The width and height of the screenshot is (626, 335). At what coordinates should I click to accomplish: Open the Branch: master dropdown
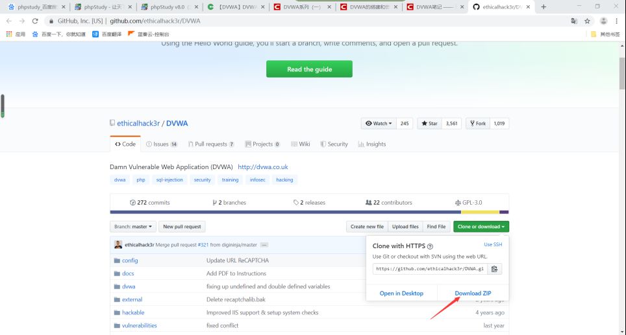point(133,227)
